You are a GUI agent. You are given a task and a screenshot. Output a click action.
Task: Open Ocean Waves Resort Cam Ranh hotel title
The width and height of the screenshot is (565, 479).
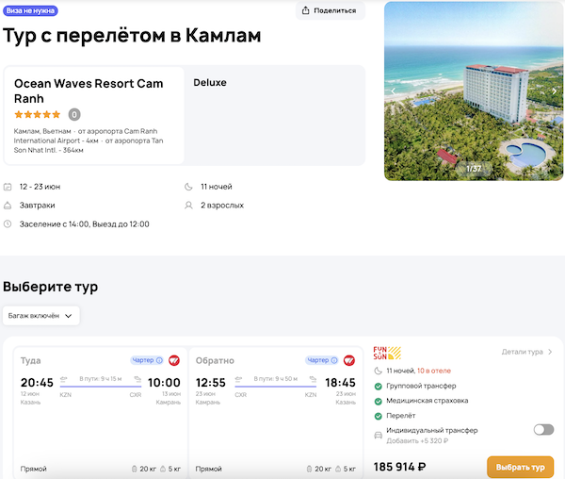coord(89,91)
